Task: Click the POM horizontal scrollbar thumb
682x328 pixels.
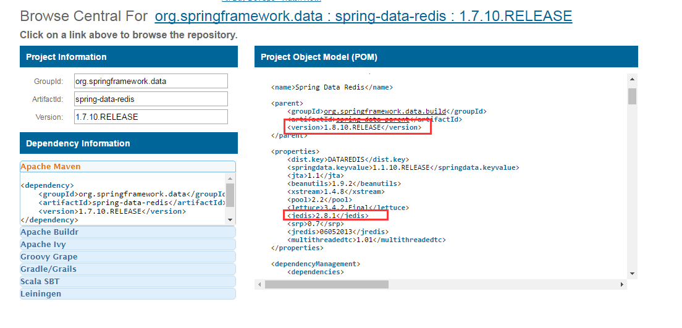Action: (x=327, y=285)
